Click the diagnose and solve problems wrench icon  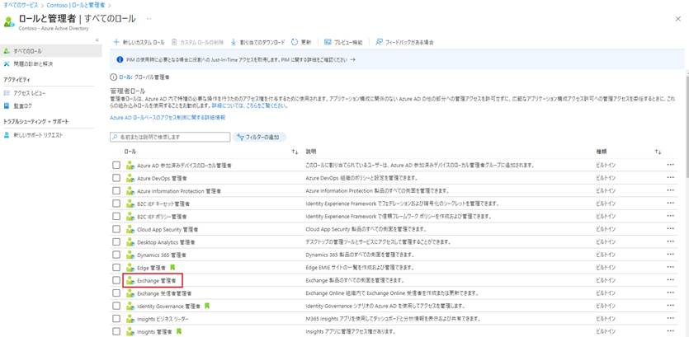pos(6,64)
